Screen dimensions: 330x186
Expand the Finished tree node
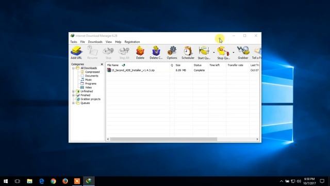pos(73,95)
